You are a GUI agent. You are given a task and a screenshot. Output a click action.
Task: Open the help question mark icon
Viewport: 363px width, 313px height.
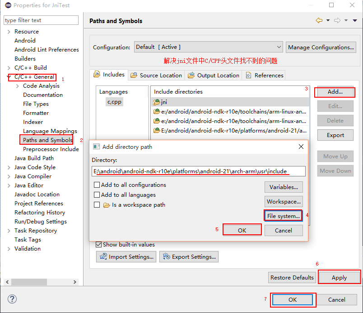12,299
